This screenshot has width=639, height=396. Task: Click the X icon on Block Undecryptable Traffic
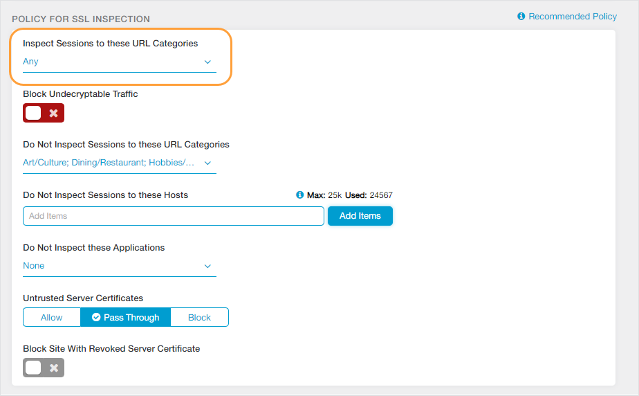[53, 113]
